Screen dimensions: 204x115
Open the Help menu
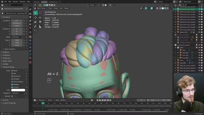click(28, 2)
